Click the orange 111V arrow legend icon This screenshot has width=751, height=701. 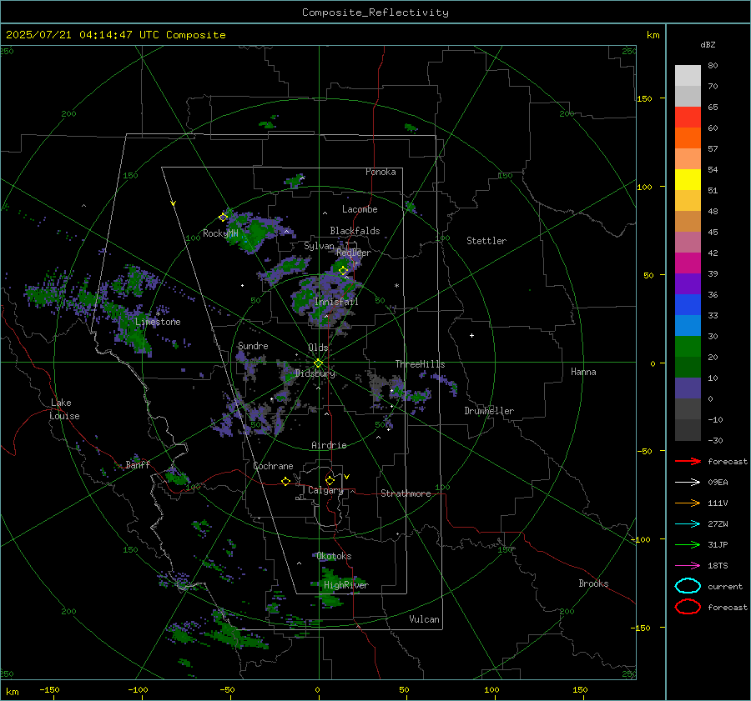tap(688, 503)
